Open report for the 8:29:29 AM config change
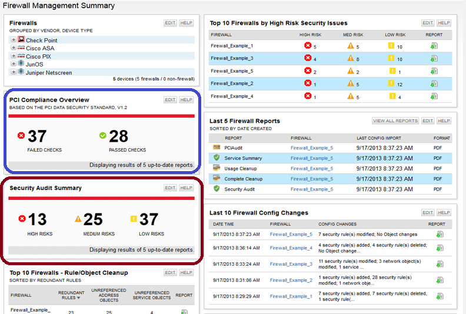This screenshot has height=314, width=466. pyautogui.click(x=440, y=296)
